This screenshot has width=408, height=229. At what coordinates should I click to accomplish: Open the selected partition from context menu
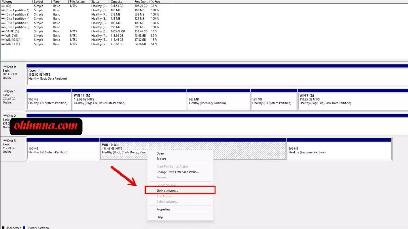point(160,153)
